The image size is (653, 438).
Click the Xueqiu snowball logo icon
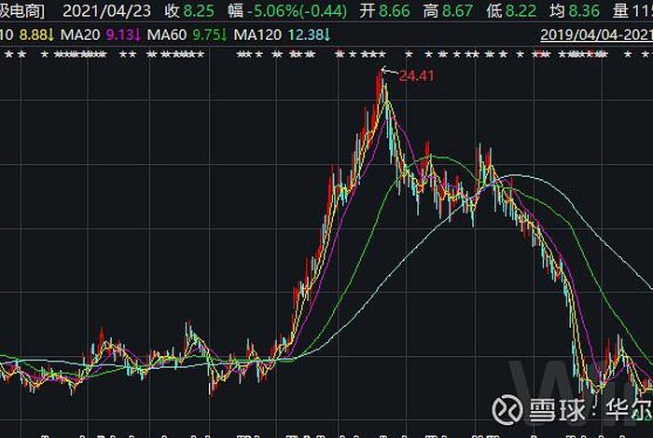pos(507,411)
